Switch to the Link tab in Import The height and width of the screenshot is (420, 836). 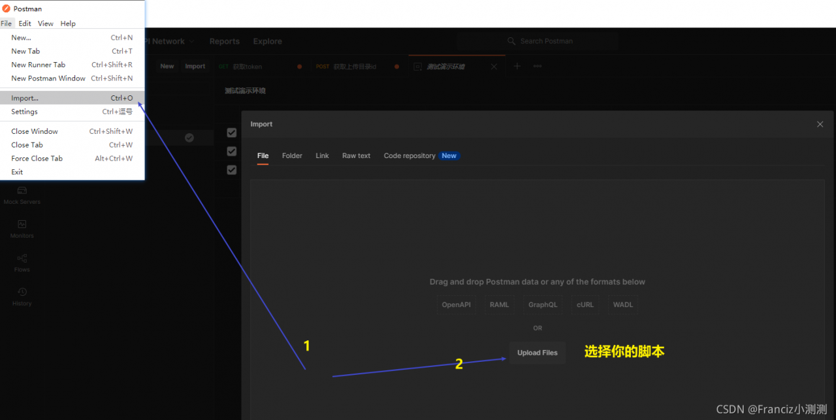click(x=322, y=155)
